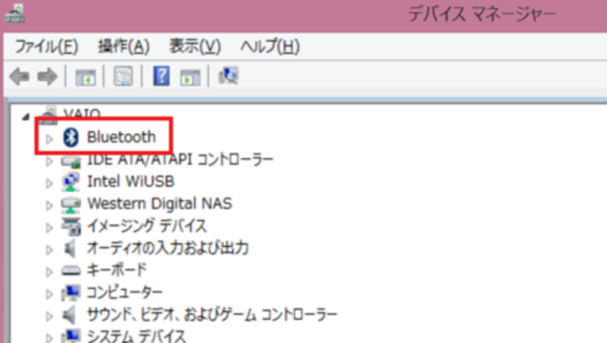607x343 pixels.
Task: Click the show/hide console tree icon
Action: pyautogui.click(x=85, y=77)
